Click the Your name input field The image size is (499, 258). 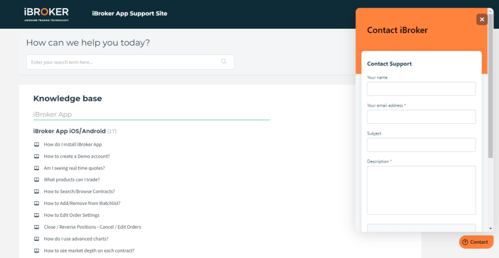(422, 88)
